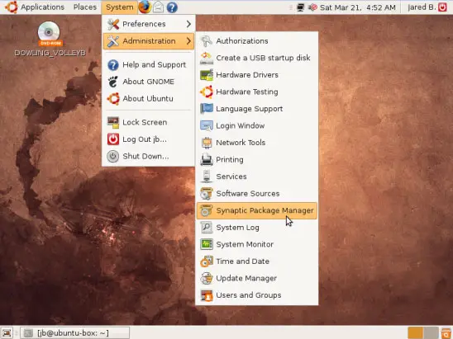The image size is (453, 339).
Task: Open the Places menu
Action: [x=85, y=7]
